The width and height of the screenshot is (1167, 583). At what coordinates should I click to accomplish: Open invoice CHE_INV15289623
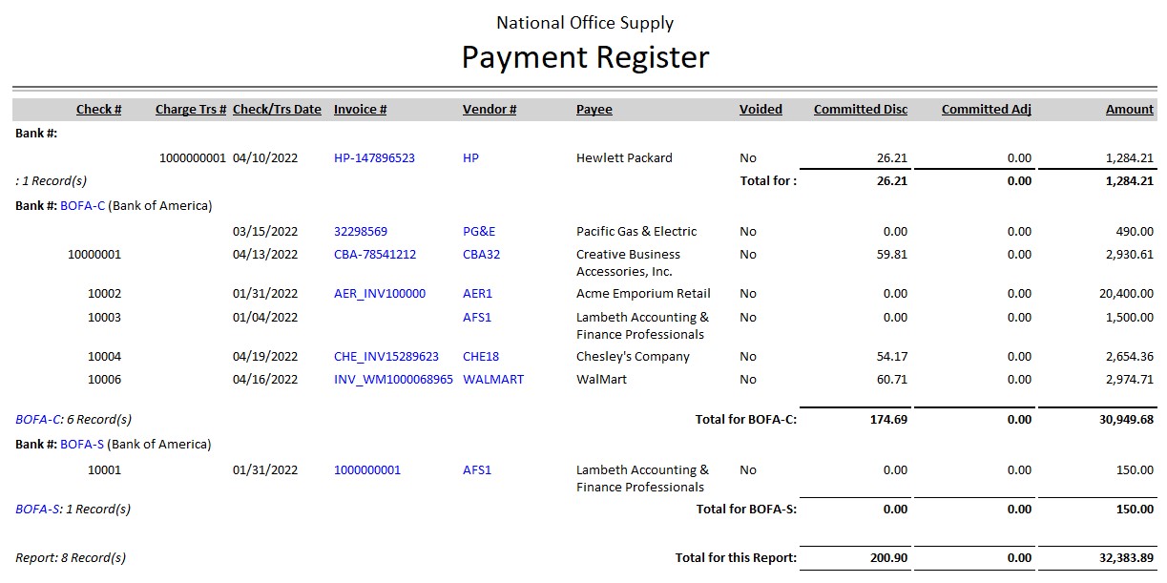(386, 357)
